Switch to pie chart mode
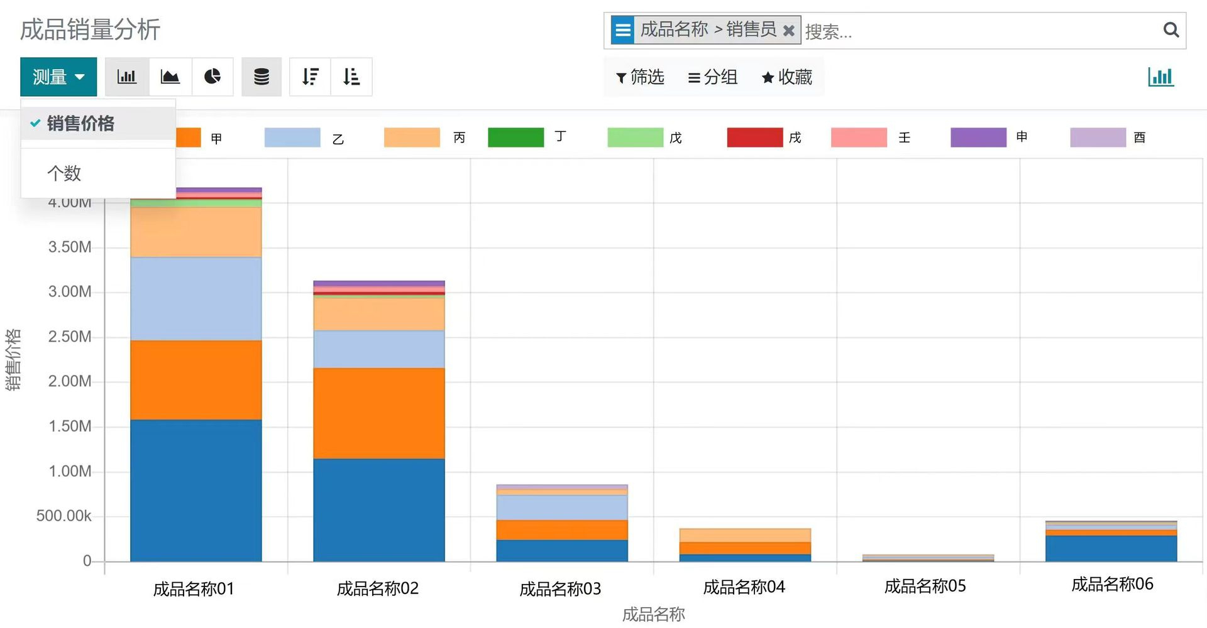Image resolution: width=1207 pixels, height=628 pixels. tap(212, 77)
